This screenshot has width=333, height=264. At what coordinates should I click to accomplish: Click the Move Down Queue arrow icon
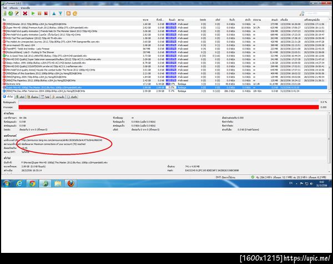pos(60,13)
